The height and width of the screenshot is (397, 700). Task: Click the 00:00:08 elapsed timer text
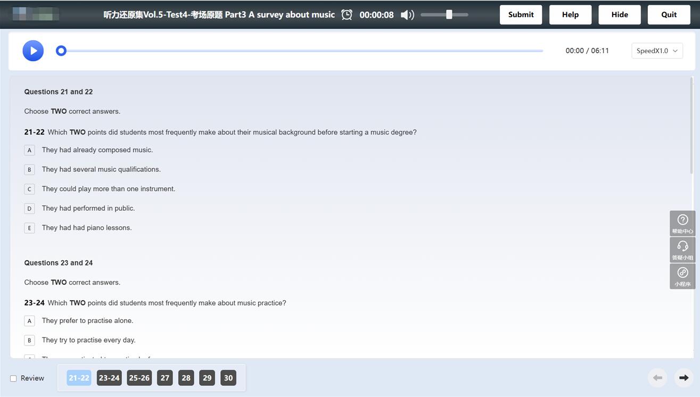tap(376, 15)
